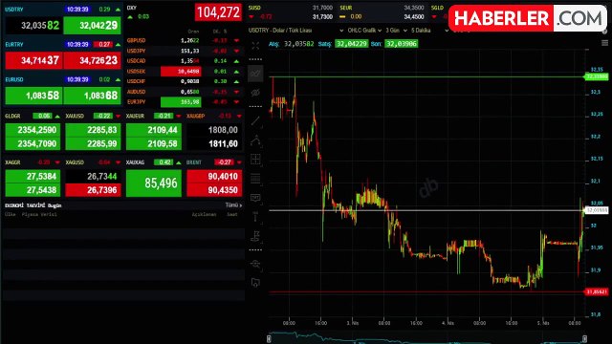Select the vertical marker tool icon
The image size is (612, 344).
click(x=255, y=217)
